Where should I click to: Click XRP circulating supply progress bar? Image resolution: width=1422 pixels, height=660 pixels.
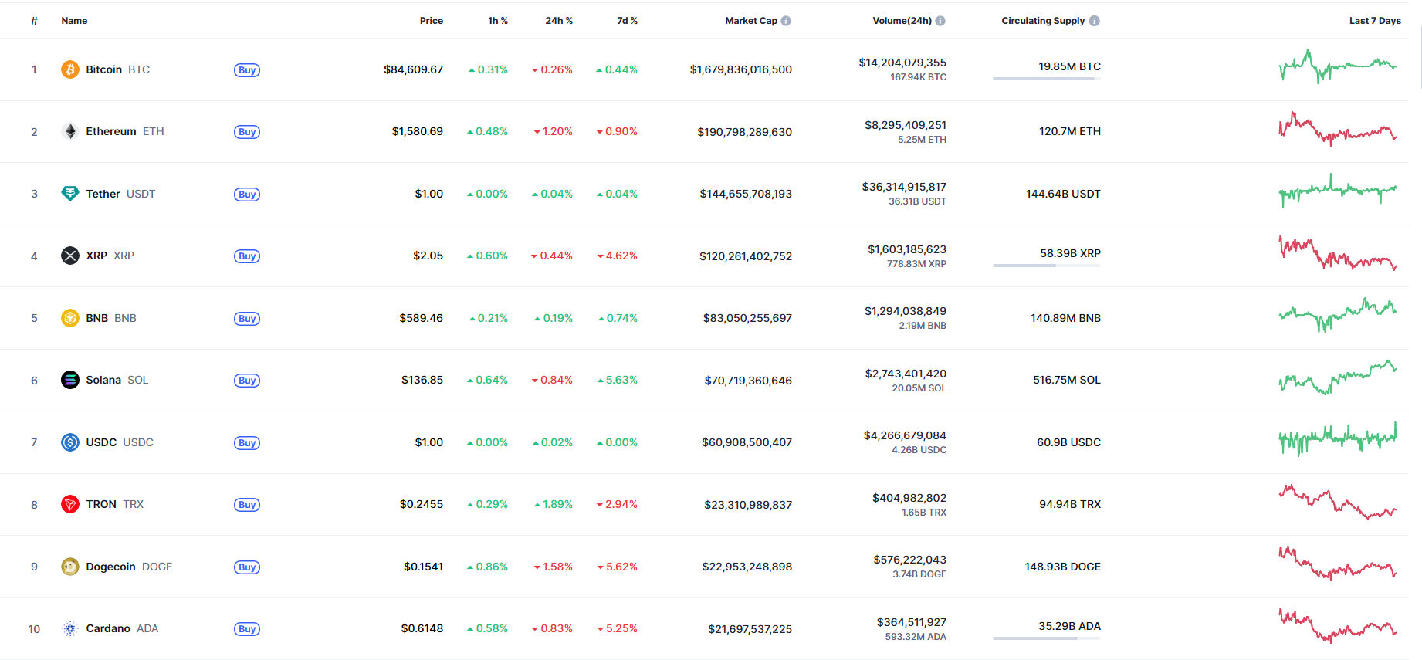(1047, 266)
